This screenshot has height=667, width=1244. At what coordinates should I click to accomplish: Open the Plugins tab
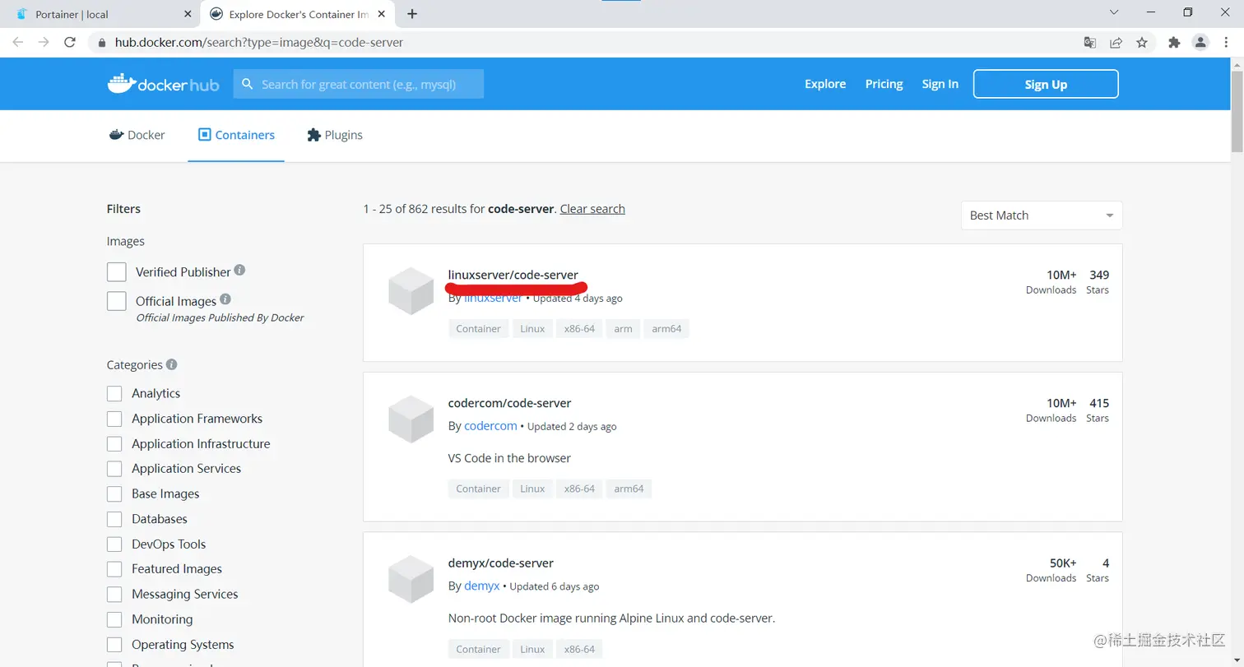(x=335, y=135)
